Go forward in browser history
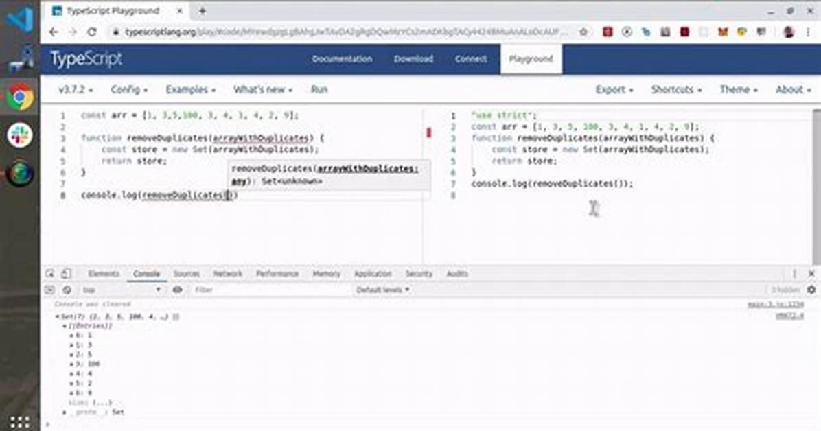Viewport: 821px width, 431px height. coord(73,32)
